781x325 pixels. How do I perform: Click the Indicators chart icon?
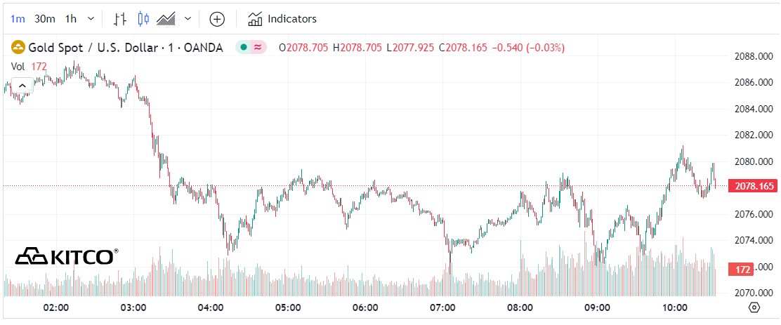pyautogui.click(x=255, y=19)
